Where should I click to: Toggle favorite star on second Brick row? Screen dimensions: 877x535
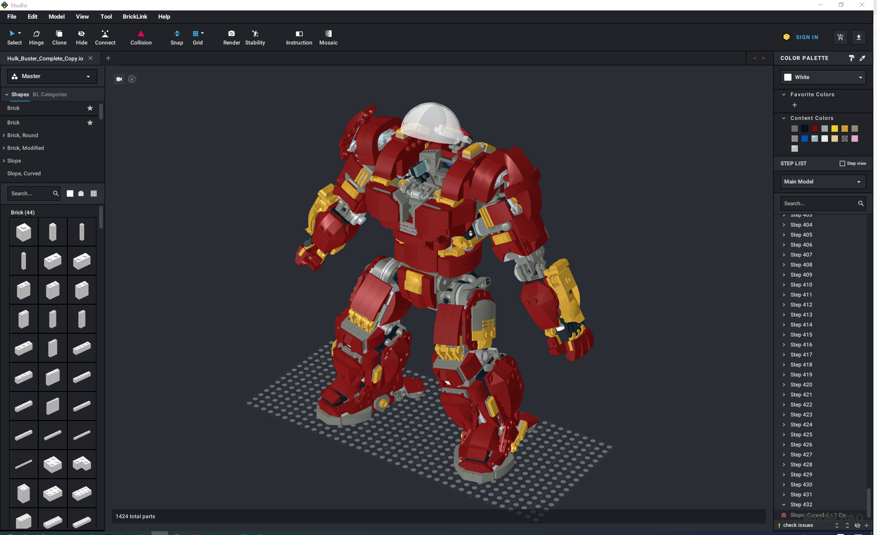coord(90,123)
